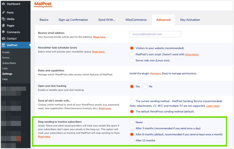Open Read more under Newsletter task scheduler

[99, 51]
